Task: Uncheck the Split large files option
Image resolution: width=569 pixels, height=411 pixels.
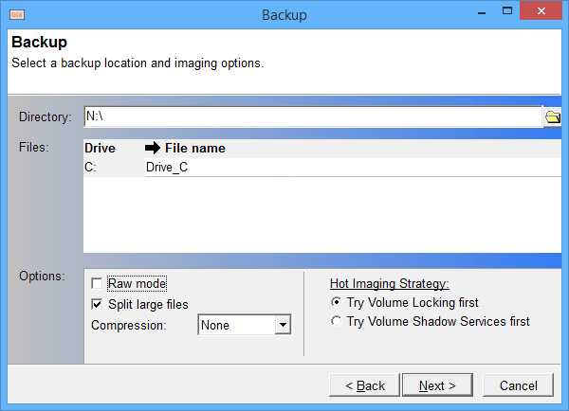Action: click(97, 304)
